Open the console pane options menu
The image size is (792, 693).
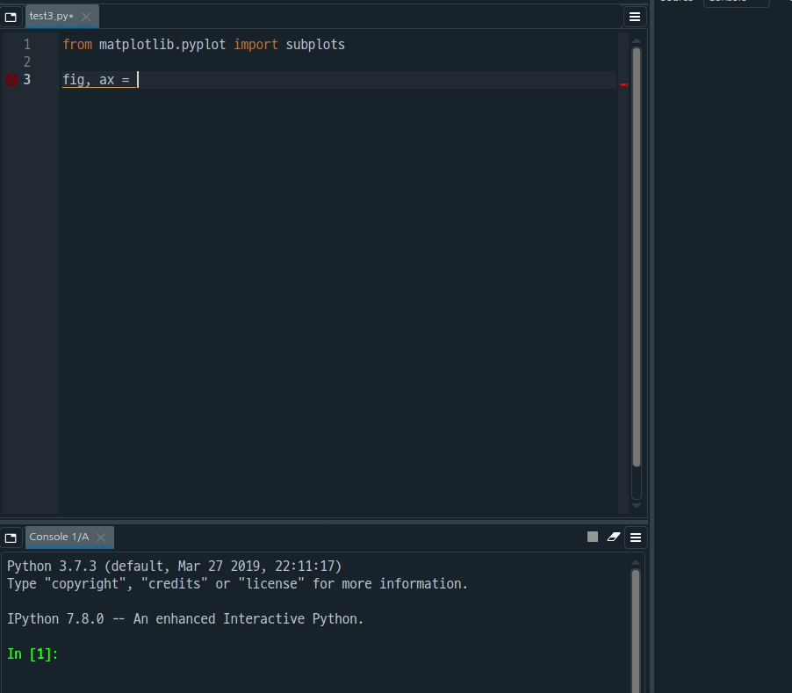click(635, 537)
